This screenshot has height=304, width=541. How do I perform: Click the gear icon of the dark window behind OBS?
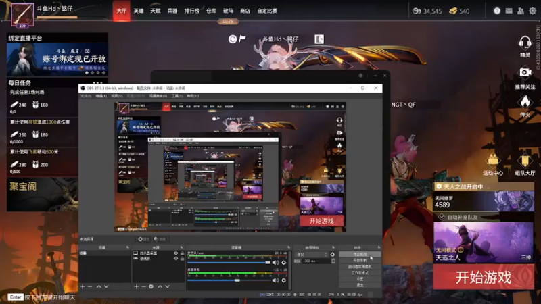(360, 76)
